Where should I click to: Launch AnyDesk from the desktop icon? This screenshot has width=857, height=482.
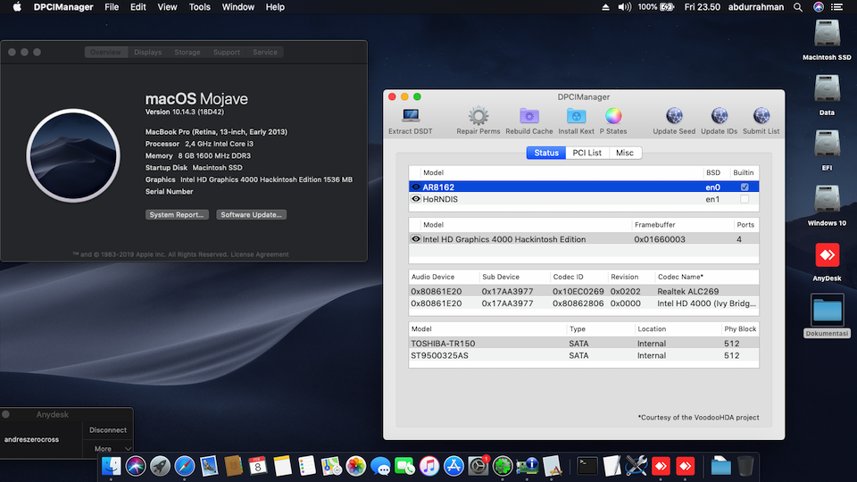click(x=827, y=255)
